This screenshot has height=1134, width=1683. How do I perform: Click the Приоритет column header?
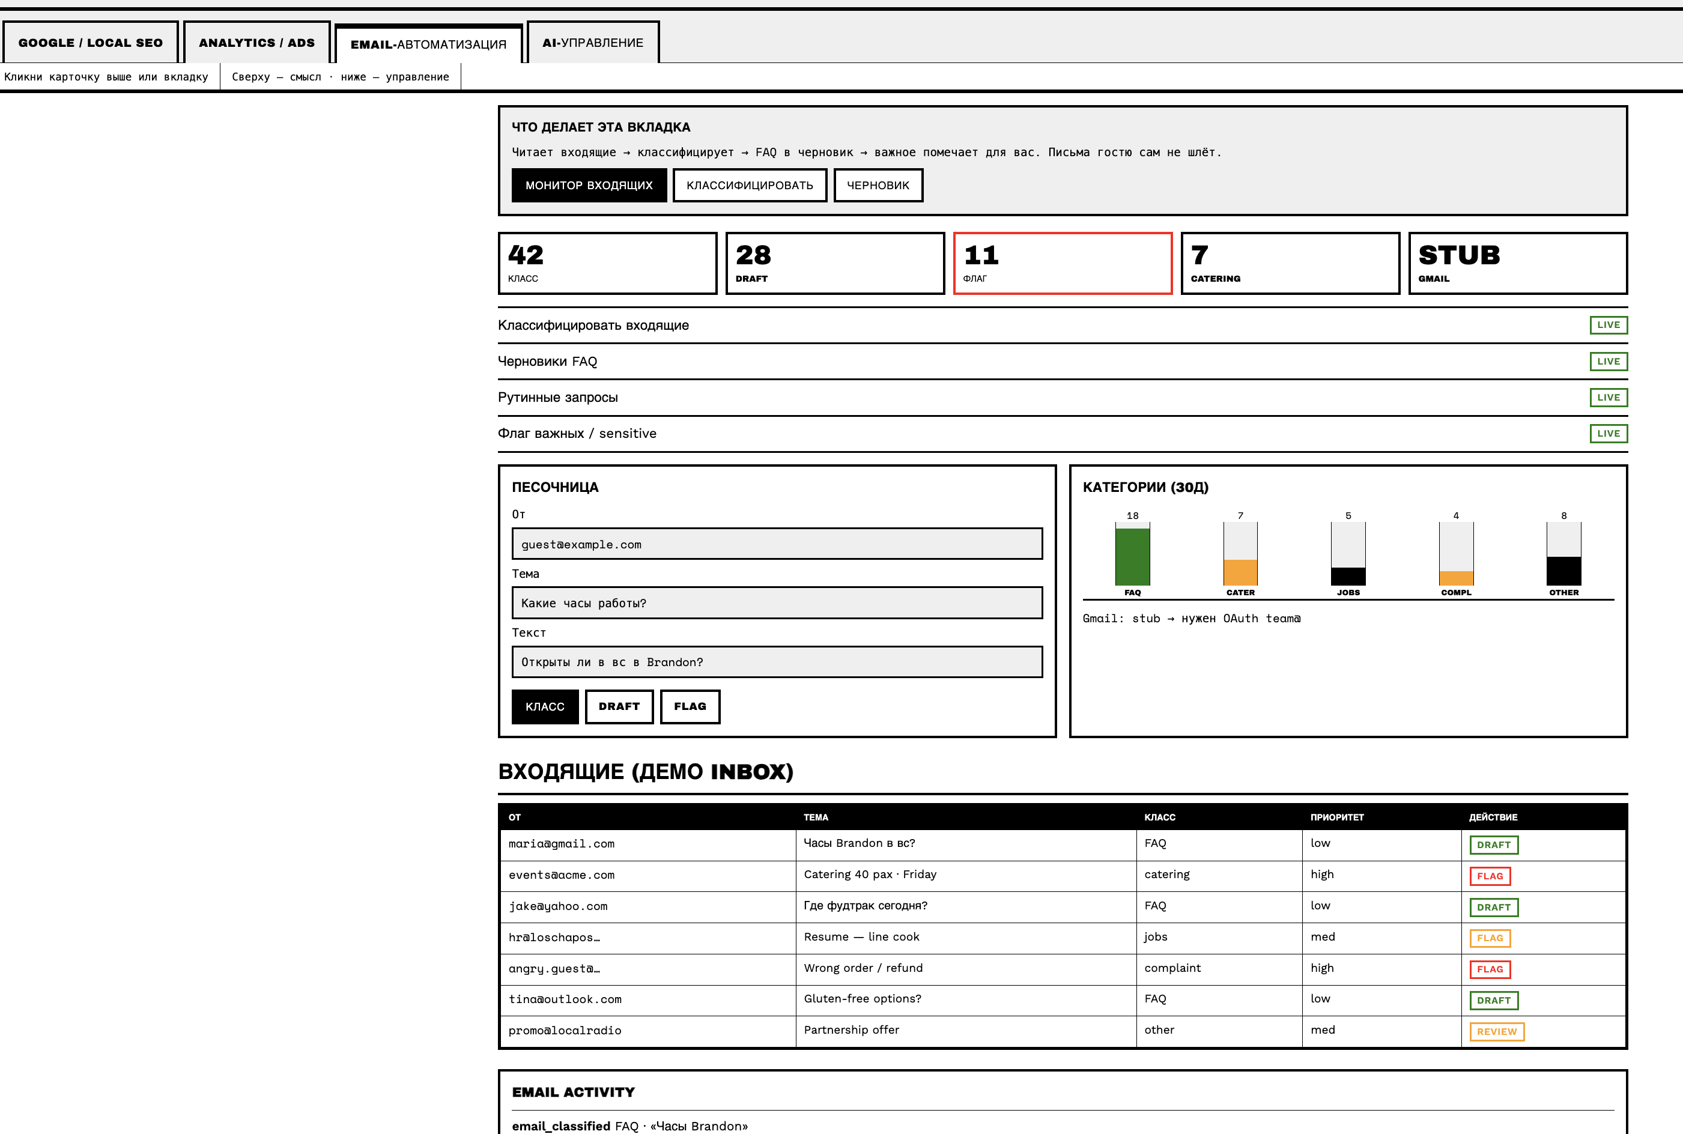(x=1336, y=817)
